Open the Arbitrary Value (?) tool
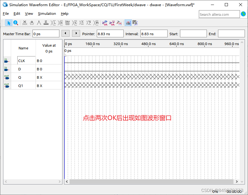The image size is (248, 195). pyautogui.click(x=89, y=23)
